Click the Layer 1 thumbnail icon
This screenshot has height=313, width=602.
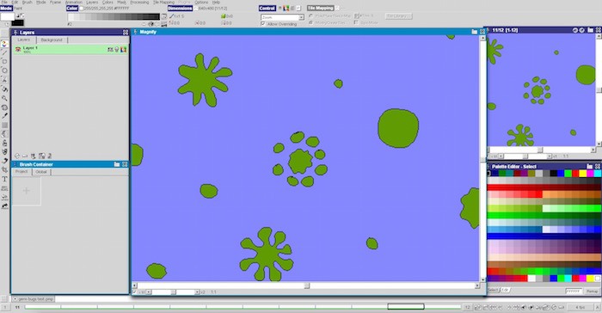[x=18, y=50]
